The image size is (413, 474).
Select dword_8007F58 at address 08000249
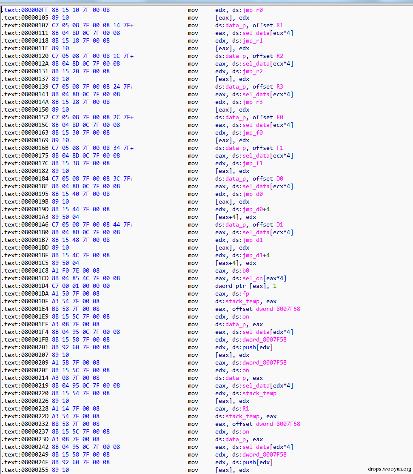(265, 455)
